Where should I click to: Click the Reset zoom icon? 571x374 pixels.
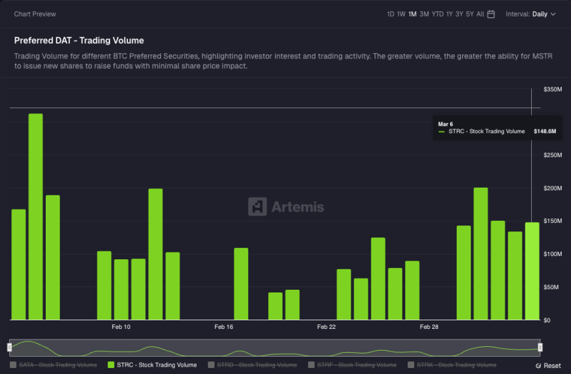(x=538, y=365)
